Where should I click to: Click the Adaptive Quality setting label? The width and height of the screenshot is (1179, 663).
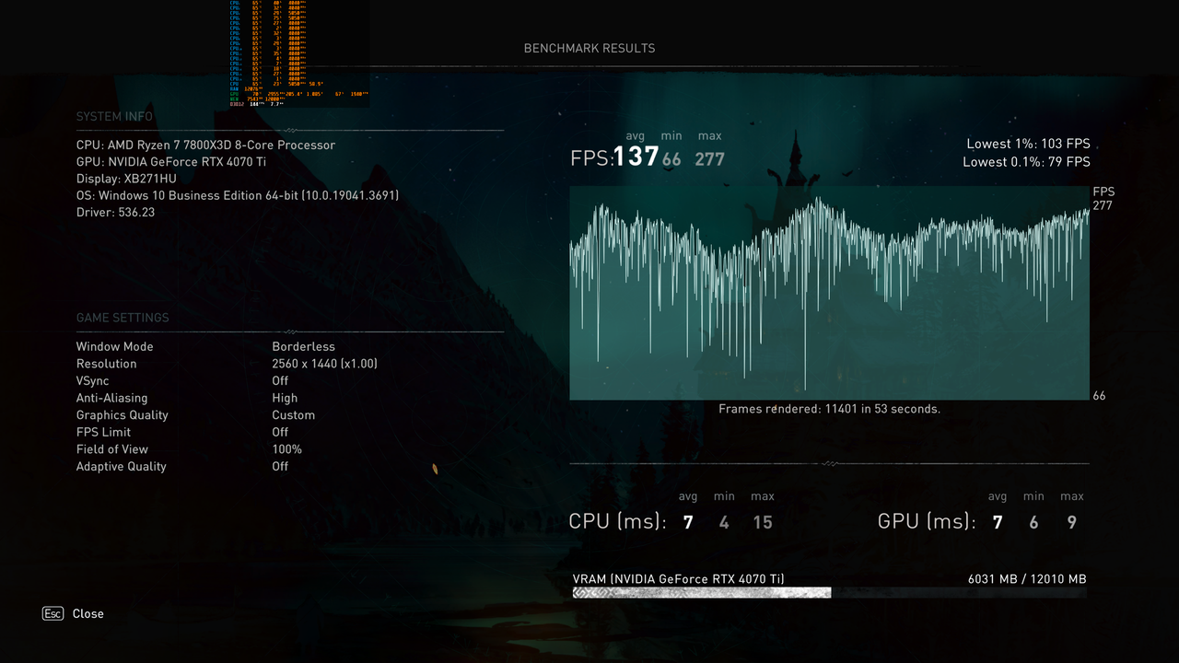pos(121,466)
